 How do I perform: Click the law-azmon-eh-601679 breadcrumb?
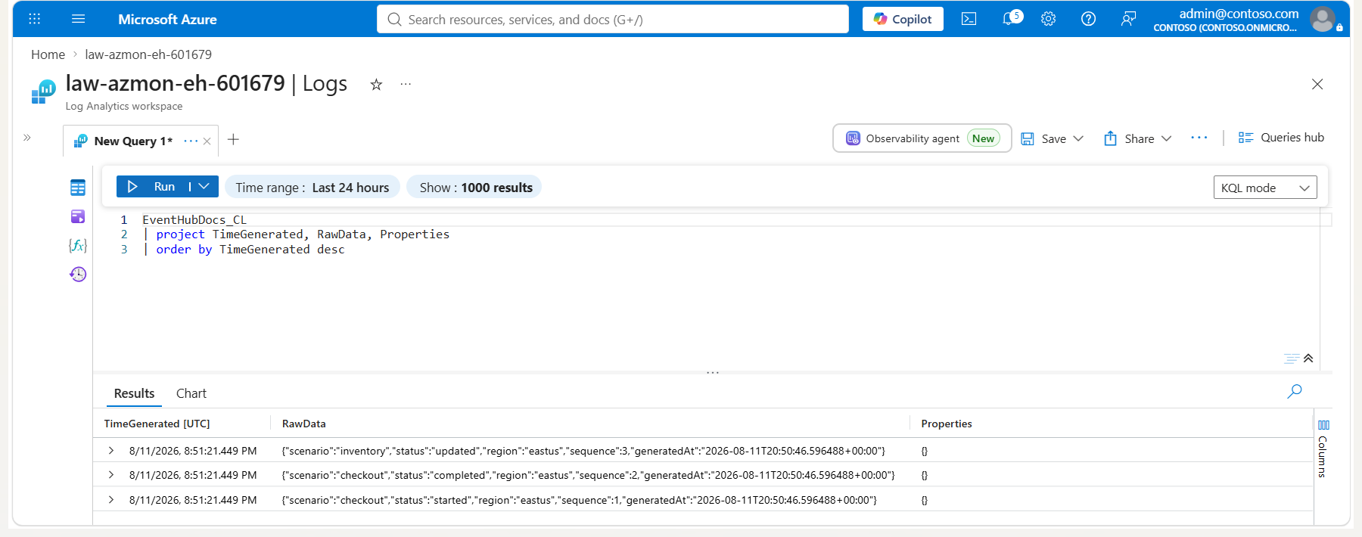[x=148, y=54]
